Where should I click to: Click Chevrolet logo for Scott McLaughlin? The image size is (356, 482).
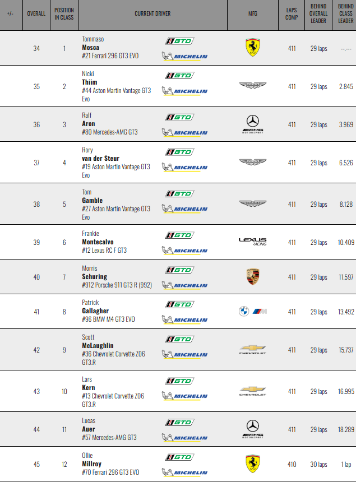pos(252,349)
